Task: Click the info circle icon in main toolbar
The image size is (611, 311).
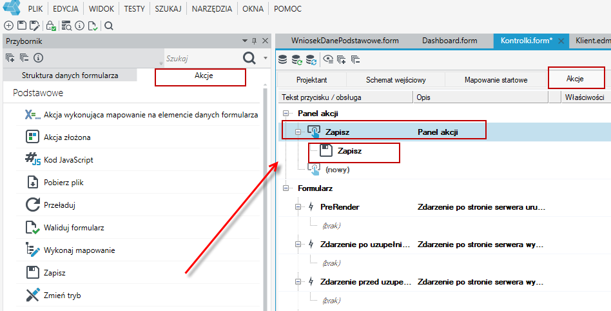Action: click(79, 26)
